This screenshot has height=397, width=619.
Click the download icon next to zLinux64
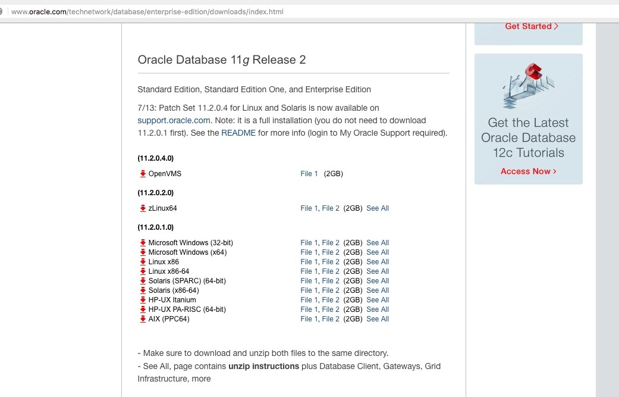pyautogui.click(x=143, y=208)
